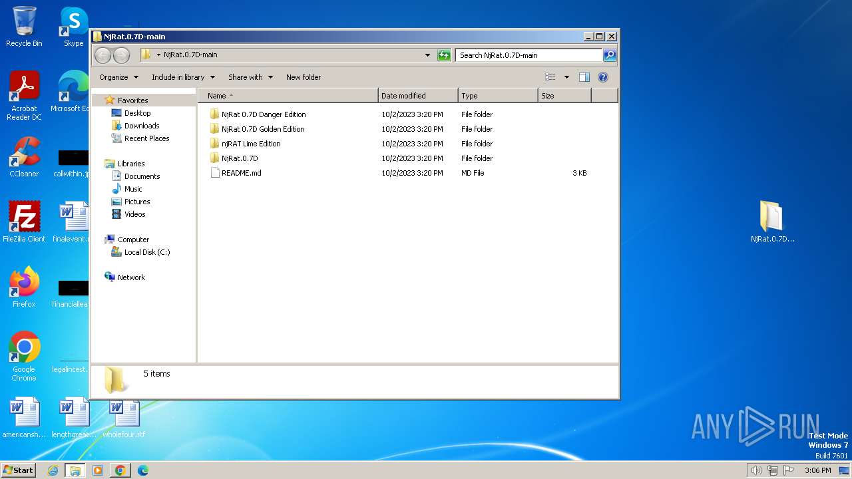Sort by the Name column header
The height and width of the screenshot is (479, 852).
tap(288, 96)
